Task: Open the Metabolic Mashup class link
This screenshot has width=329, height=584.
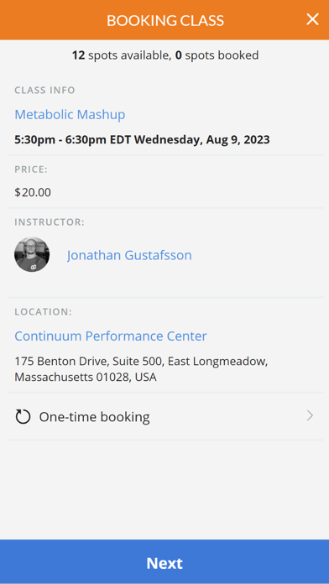Action: click(x=70, y=114)
